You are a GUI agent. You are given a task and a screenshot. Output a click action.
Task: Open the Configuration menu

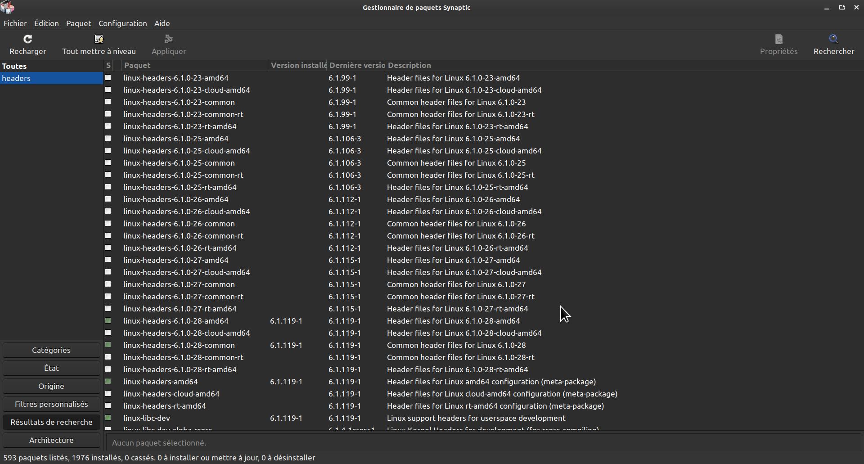pyautogui.click(x=123, y=23)
